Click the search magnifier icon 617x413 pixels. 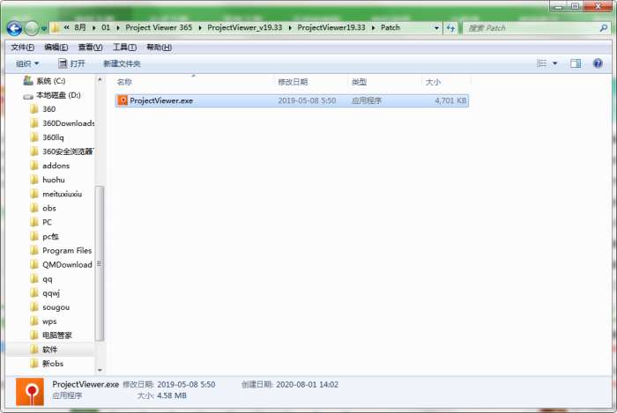(x=603, y=28)
